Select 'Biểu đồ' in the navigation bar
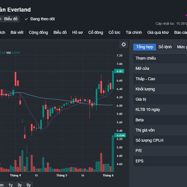187x187 pixels. coord(60,32)
